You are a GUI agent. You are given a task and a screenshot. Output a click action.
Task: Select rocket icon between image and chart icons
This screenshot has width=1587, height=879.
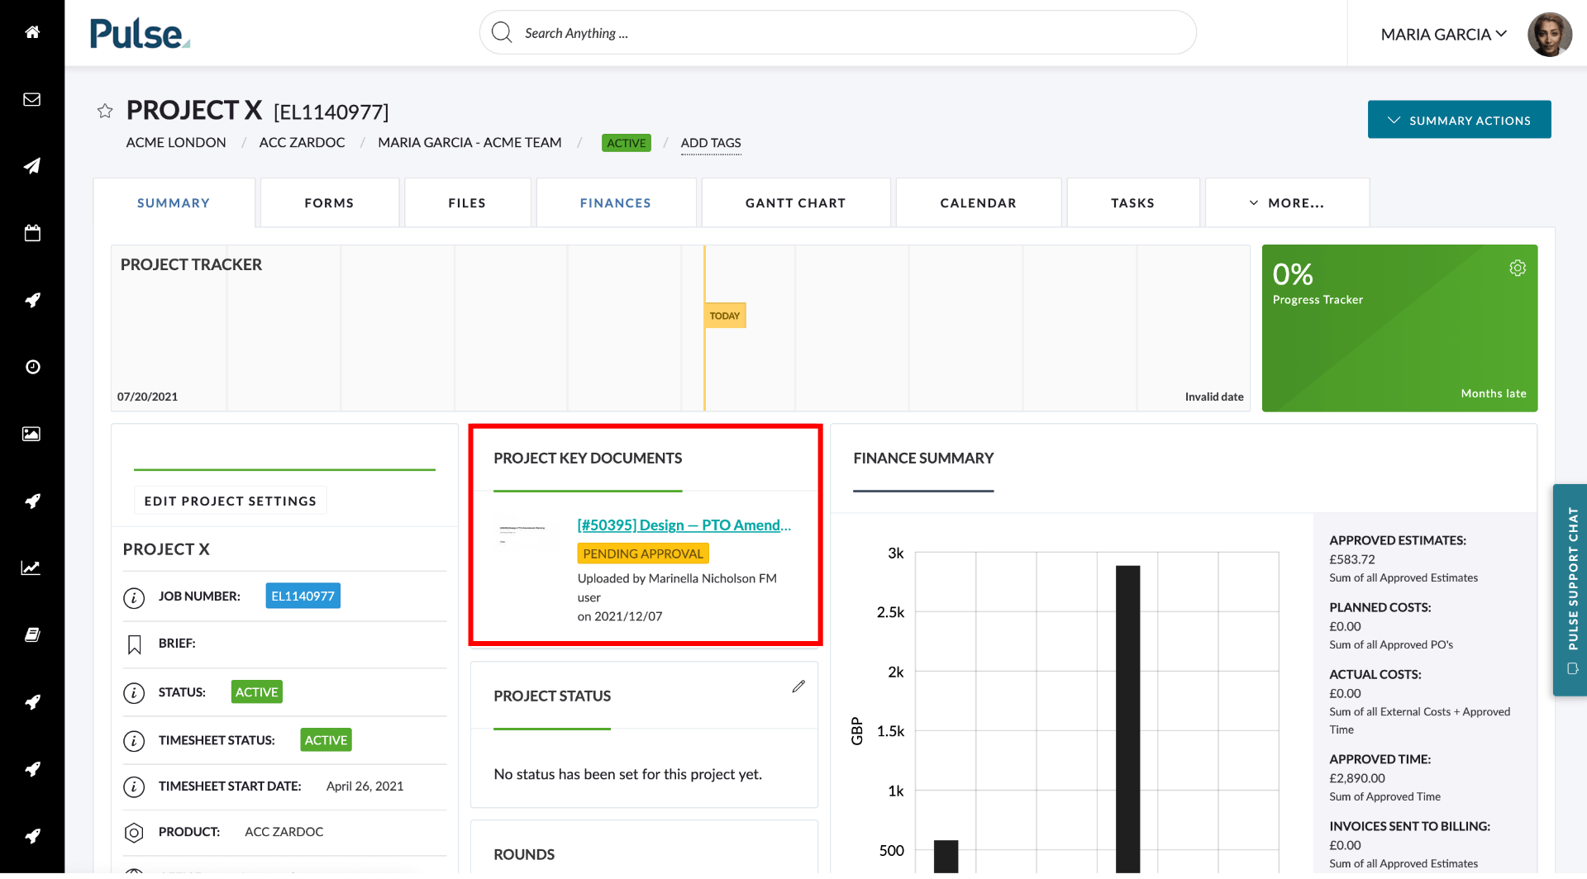click(32, 501)
